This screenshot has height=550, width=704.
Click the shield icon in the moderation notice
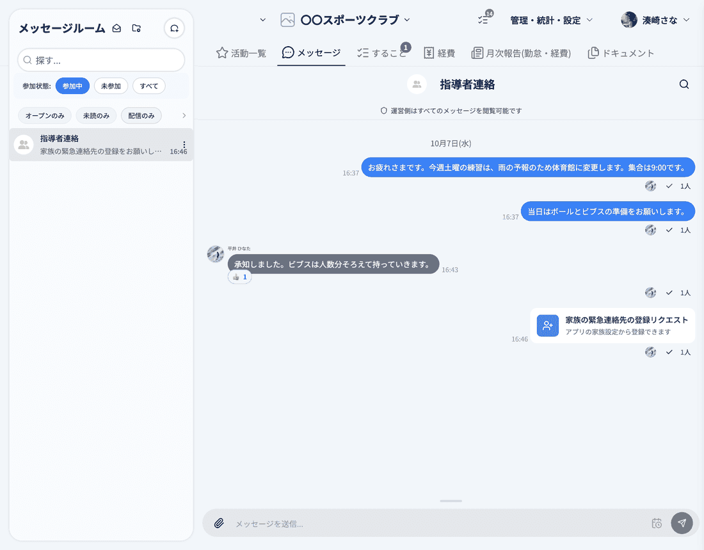pyautogui.click(x=383, y=111)
